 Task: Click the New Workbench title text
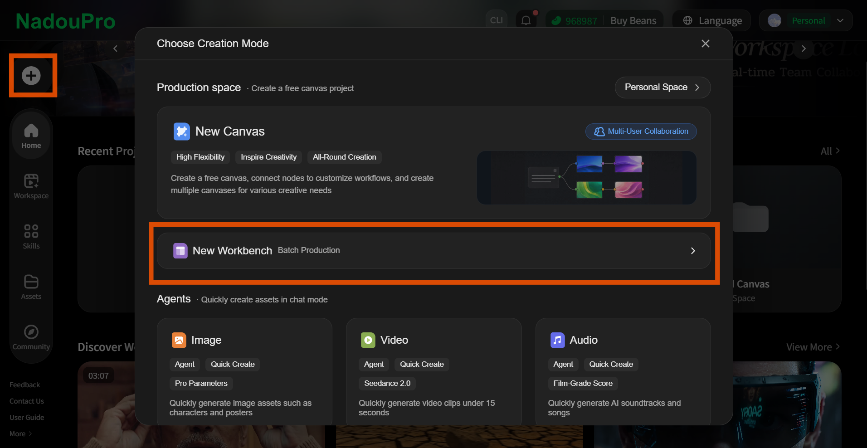(x=233, y=251)
